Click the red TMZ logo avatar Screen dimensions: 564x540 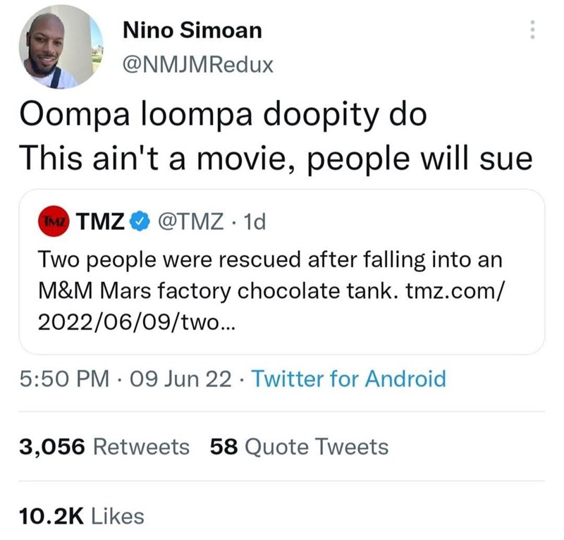click(x=56, y=222)
